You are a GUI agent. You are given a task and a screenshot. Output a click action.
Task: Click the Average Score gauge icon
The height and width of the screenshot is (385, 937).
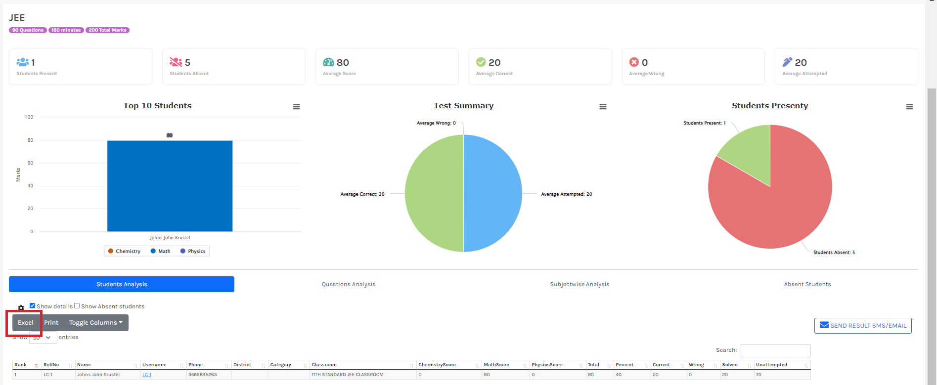328,62
